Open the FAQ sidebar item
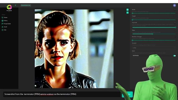 click(x=4, y=30)
